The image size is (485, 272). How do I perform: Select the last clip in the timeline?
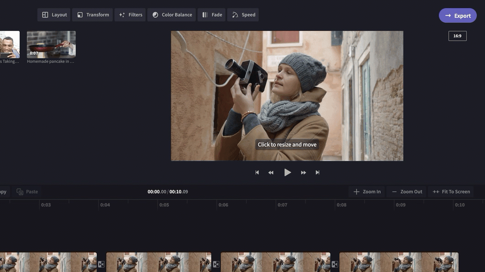coord(399,262)
